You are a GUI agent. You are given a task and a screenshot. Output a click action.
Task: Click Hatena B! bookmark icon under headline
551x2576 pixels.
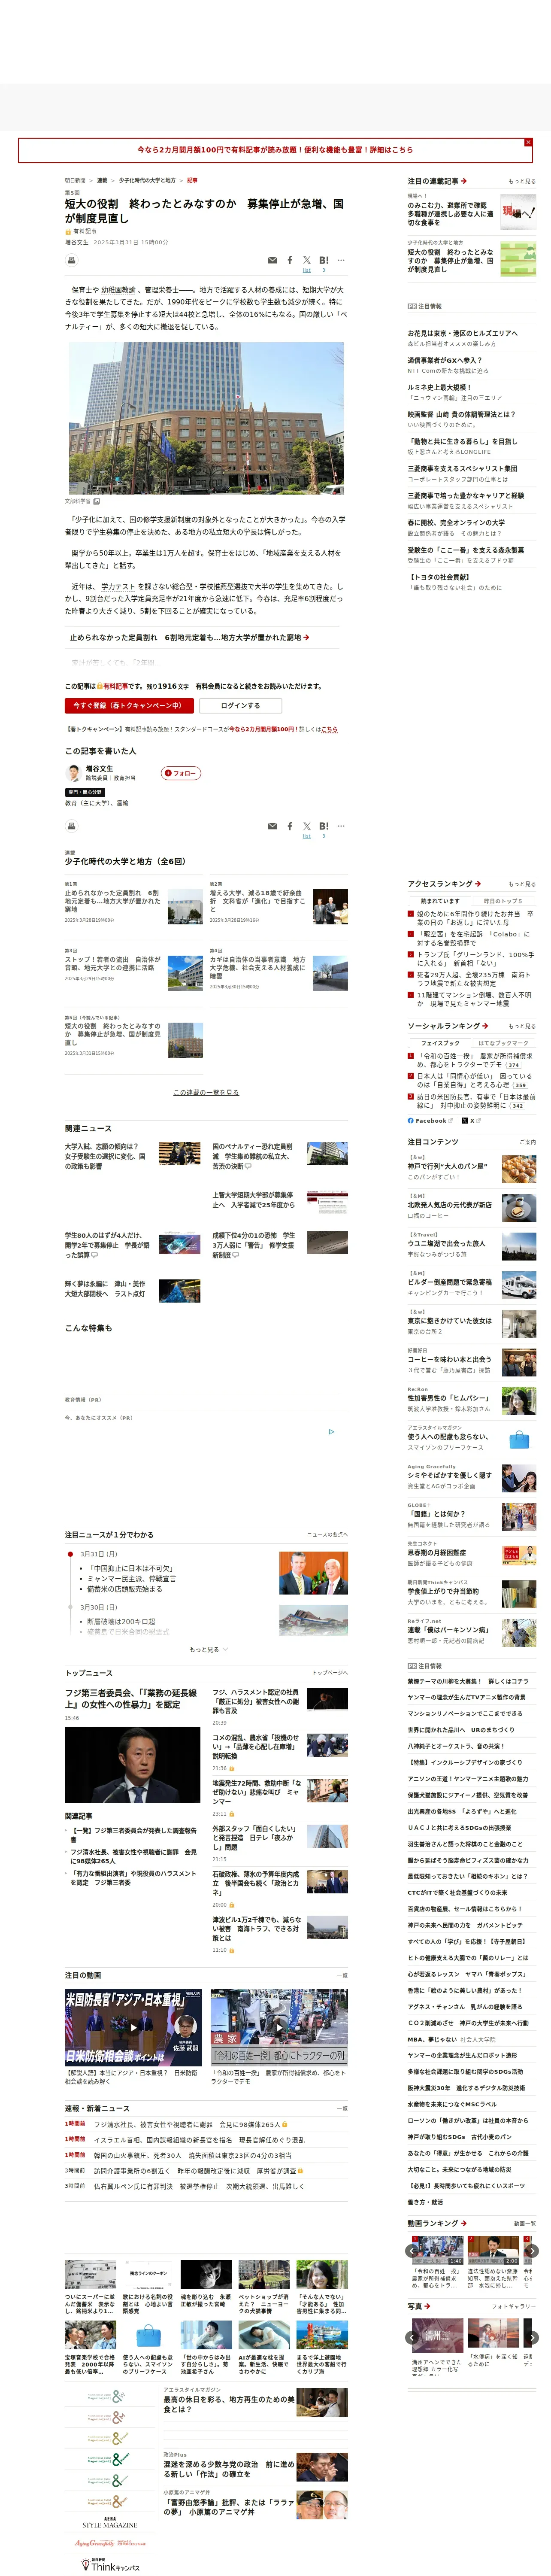[x=324, y=260]
